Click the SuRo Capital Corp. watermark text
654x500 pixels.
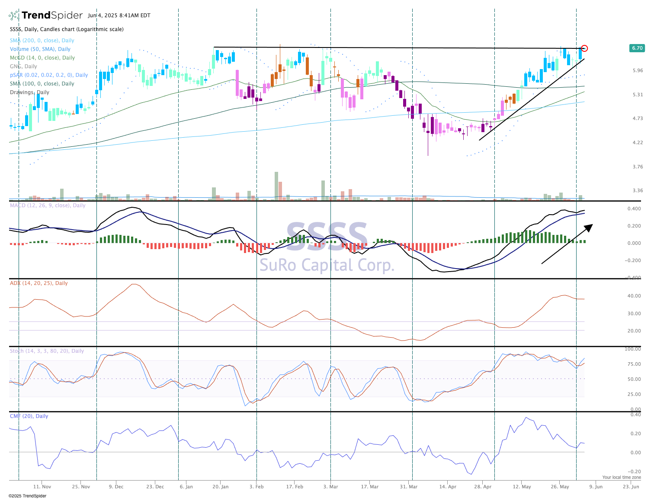tap(327, 265)
